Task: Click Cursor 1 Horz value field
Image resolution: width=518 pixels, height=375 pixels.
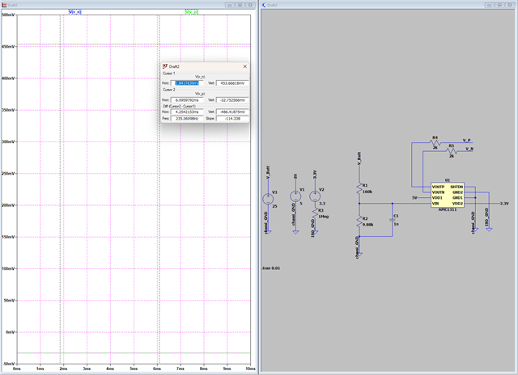Action: [x=187, y=83]
